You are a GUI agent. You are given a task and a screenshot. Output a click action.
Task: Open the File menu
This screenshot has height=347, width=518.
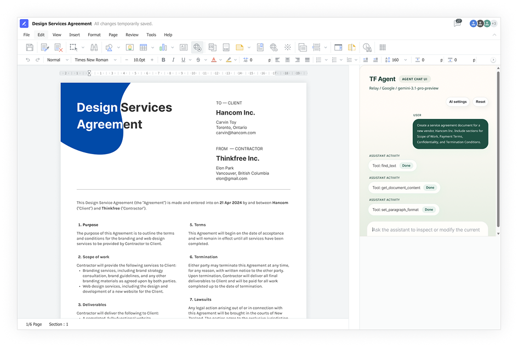click(26, 35)
